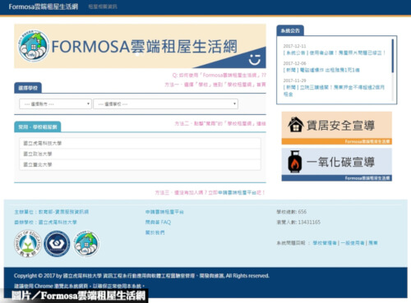Viewport: 411px width, 303px height.
Task: Click the Formosa globe logo in the footer
Action: pos(86,243)
